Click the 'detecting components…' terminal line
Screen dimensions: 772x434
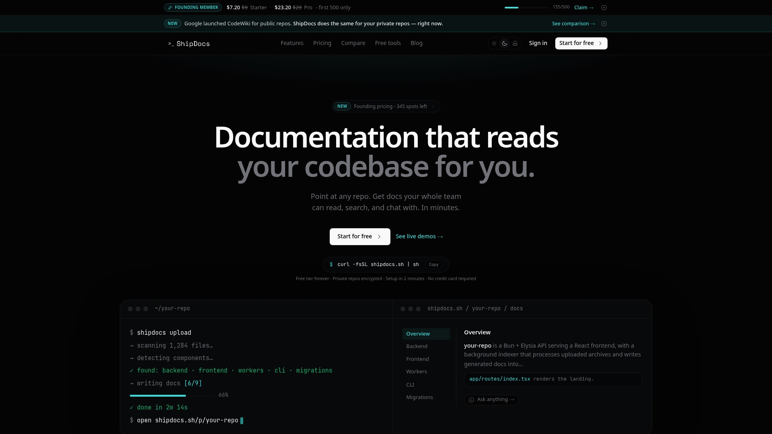171,358
